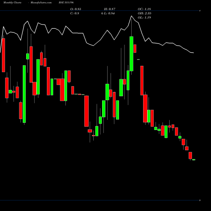This screenshot has height=211, width=211.
Task: Click the "OL: 1.19" value
Action: 144,17
